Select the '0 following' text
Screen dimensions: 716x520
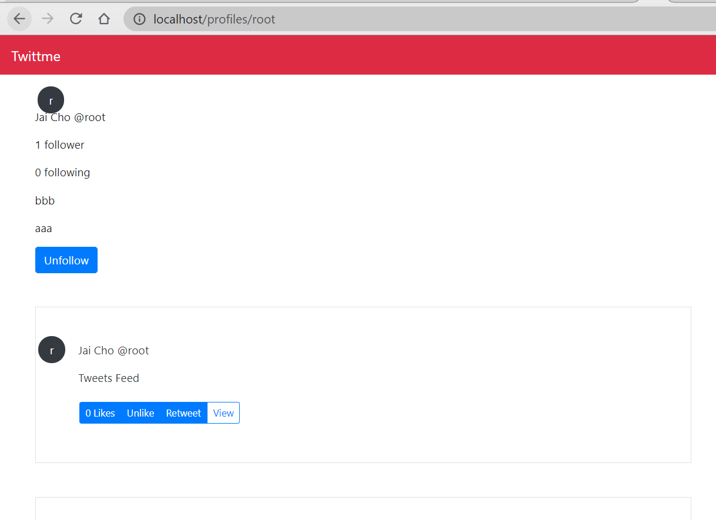(62, 173)
